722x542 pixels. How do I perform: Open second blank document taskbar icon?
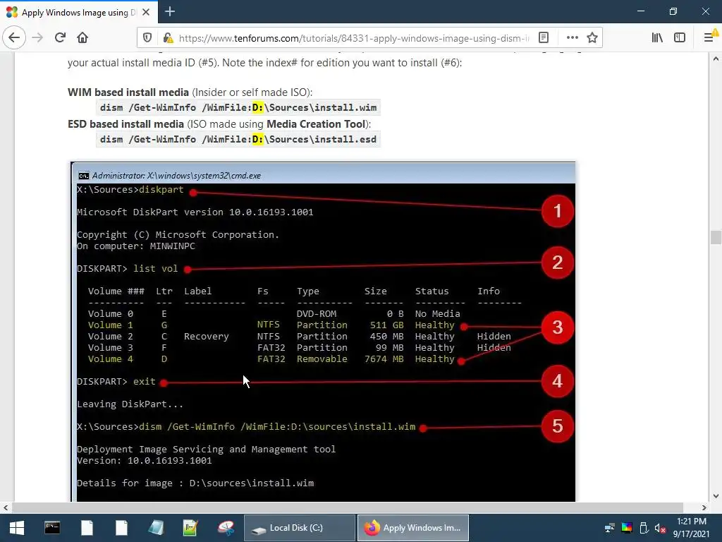121,528
